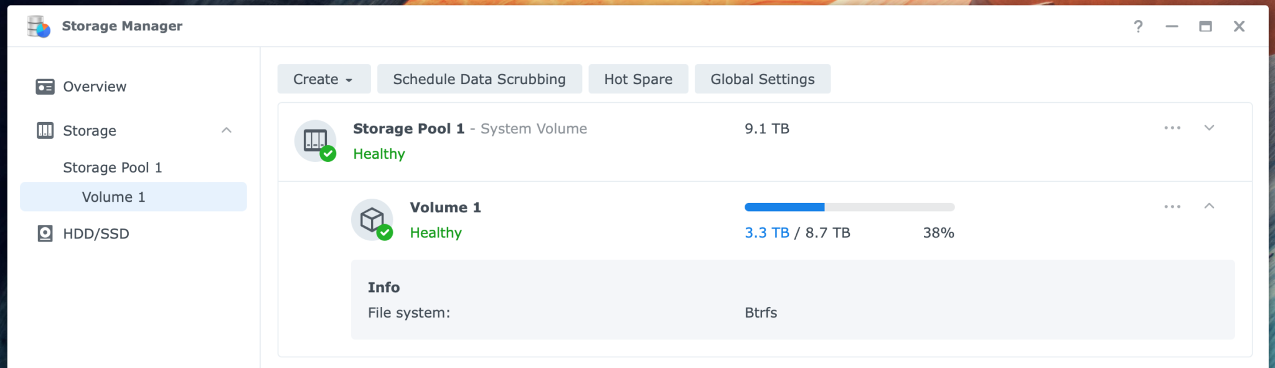Click the Volume 1 usage progress bar
Image resolution: width=1275 pixels, height=368 pixels.
point(849,206)
